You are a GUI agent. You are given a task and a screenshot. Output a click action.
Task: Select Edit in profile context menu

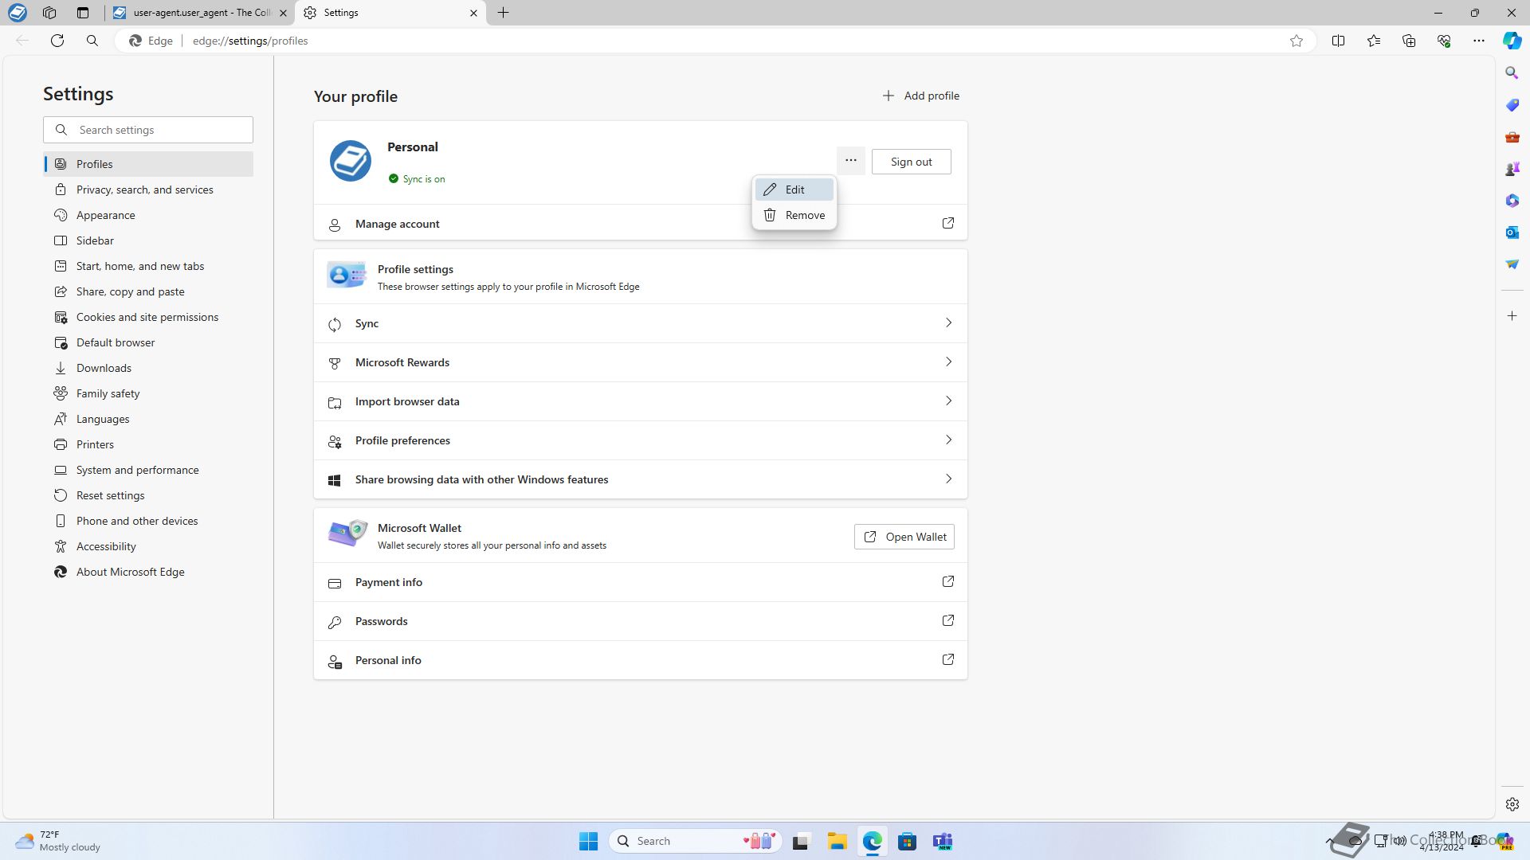click(794, 190)
